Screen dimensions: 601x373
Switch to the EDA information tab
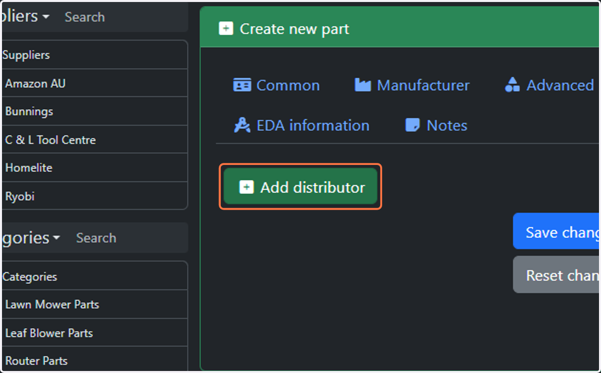302,125
